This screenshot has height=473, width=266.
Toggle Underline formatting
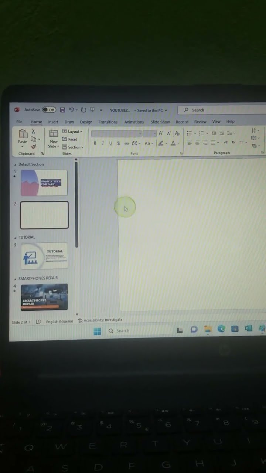[110, 143]
